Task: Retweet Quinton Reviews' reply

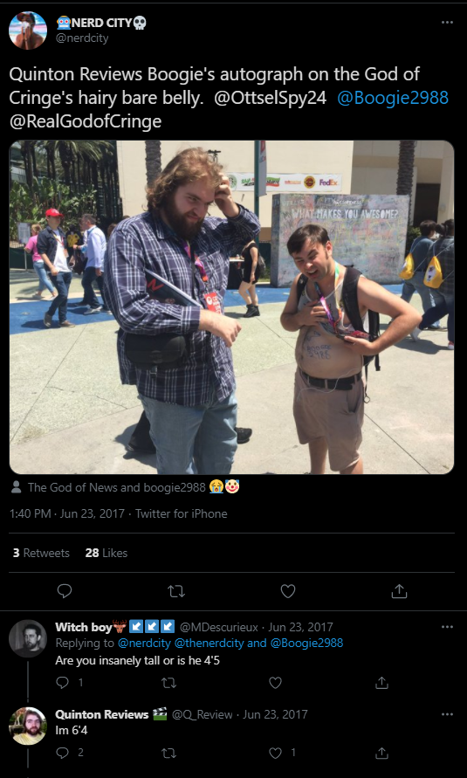Action: tap(169, 753)
